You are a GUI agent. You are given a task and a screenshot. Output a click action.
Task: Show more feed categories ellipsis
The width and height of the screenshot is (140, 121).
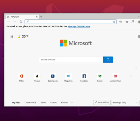tap(72, 103)
